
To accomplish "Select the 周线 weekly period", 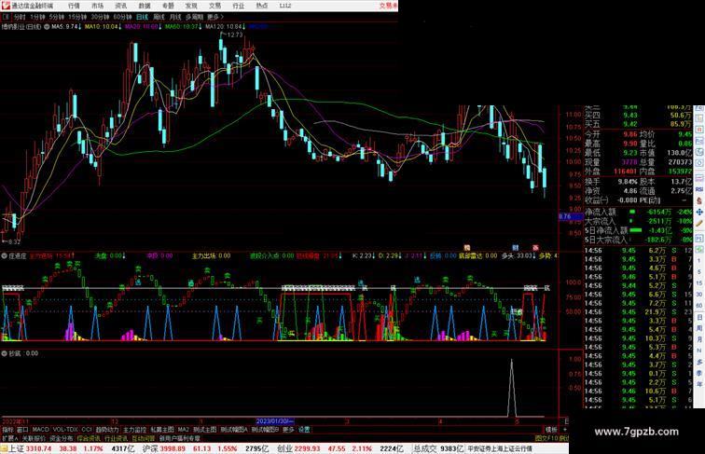I will click(x=159, y=17).
